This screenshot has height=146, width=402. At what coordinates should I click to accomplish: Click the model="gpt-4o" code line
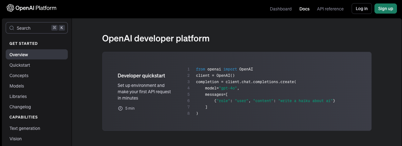222,88
